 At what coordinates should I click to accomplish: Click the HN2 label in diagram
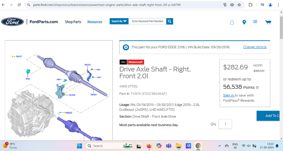point(28,79)
